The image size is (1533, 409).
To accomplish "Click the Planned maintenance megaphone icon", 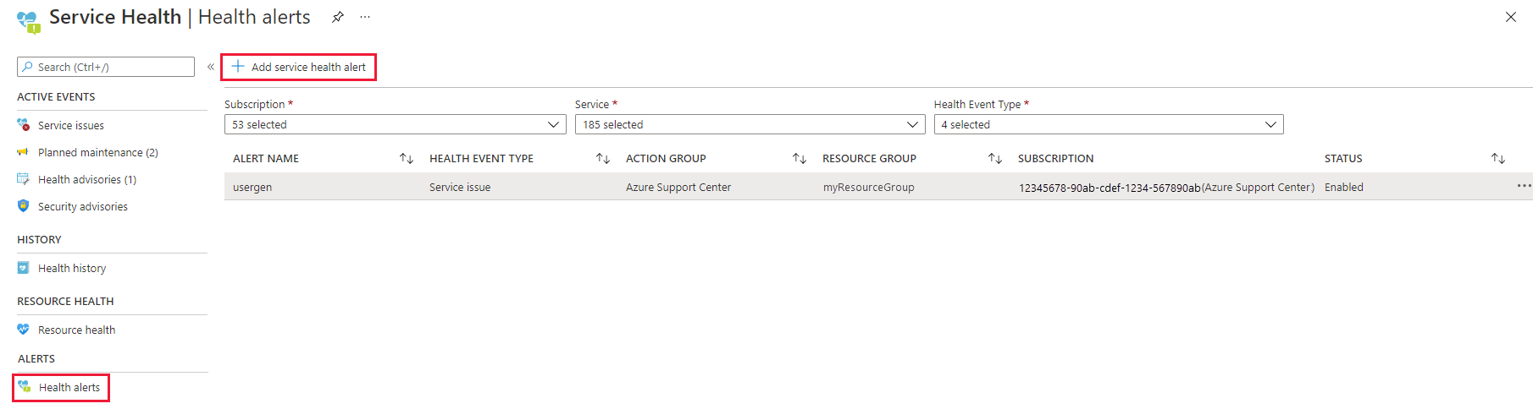I will [24, 152].
